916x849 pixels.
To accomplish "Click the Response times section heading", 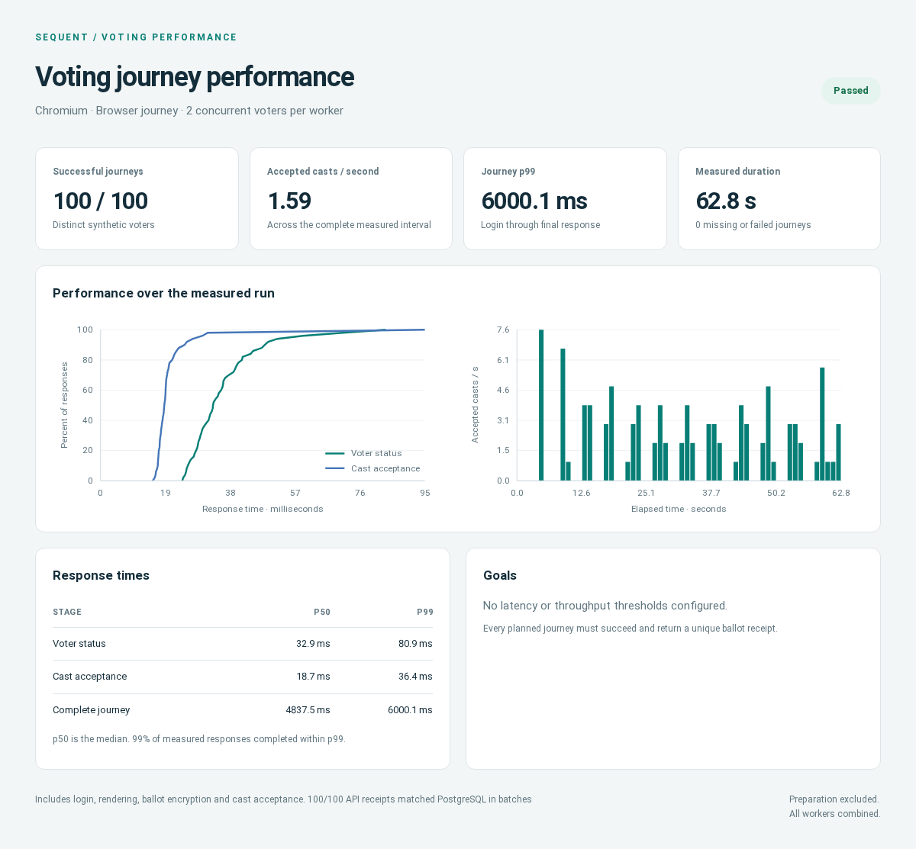I will pyautogui.click(x=101, y=576).
